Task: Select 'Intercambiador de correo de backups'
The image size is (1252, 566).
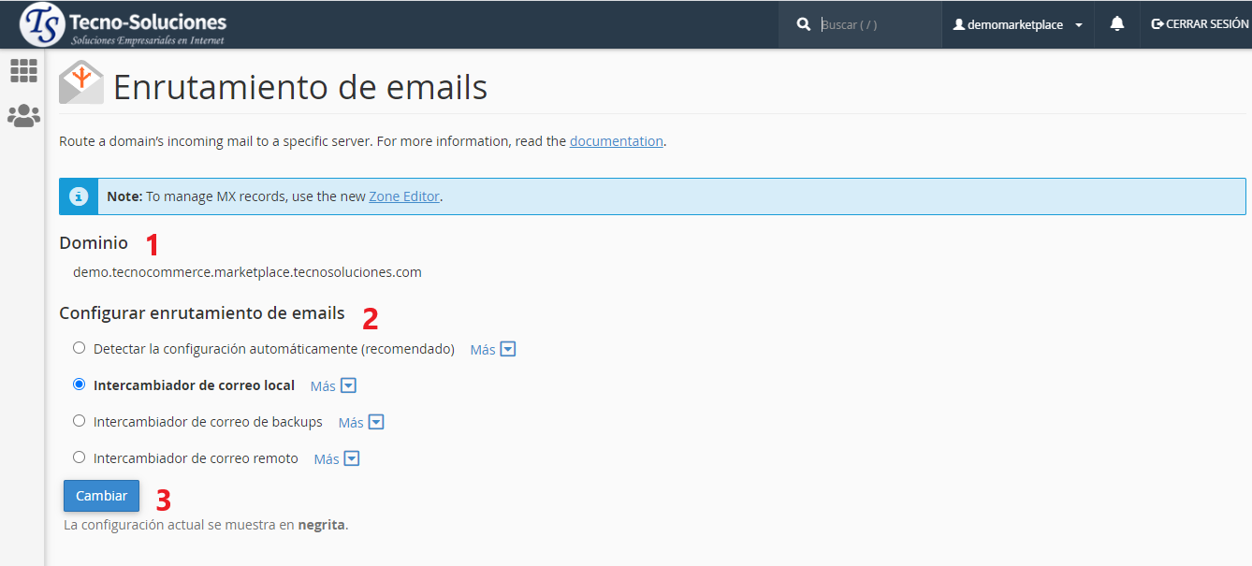Action: click(79, 420)
